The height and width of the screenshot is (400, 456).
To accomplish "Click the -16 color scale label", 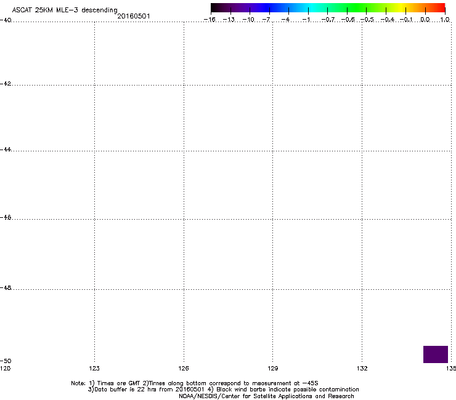I will click(210, 20).
